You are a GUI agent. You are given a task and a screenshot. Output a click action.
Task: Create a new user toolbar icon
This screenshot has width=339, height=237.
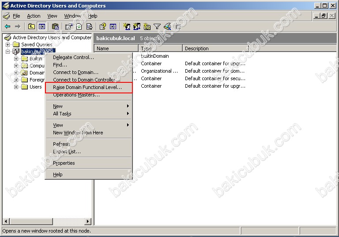(x=127, y=26)
